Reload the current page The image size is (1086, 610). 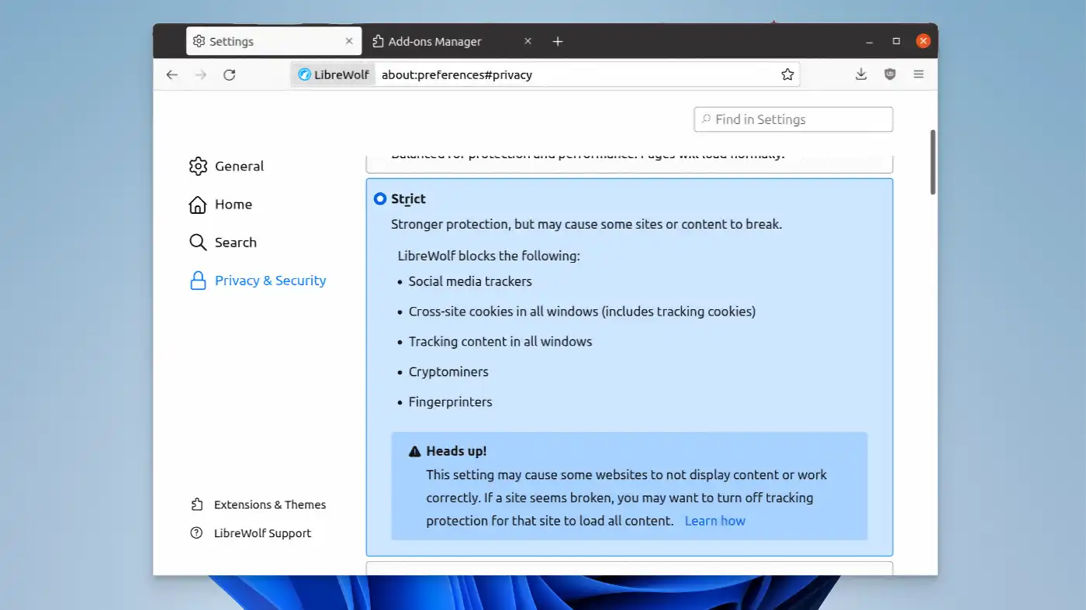point(229,74)
